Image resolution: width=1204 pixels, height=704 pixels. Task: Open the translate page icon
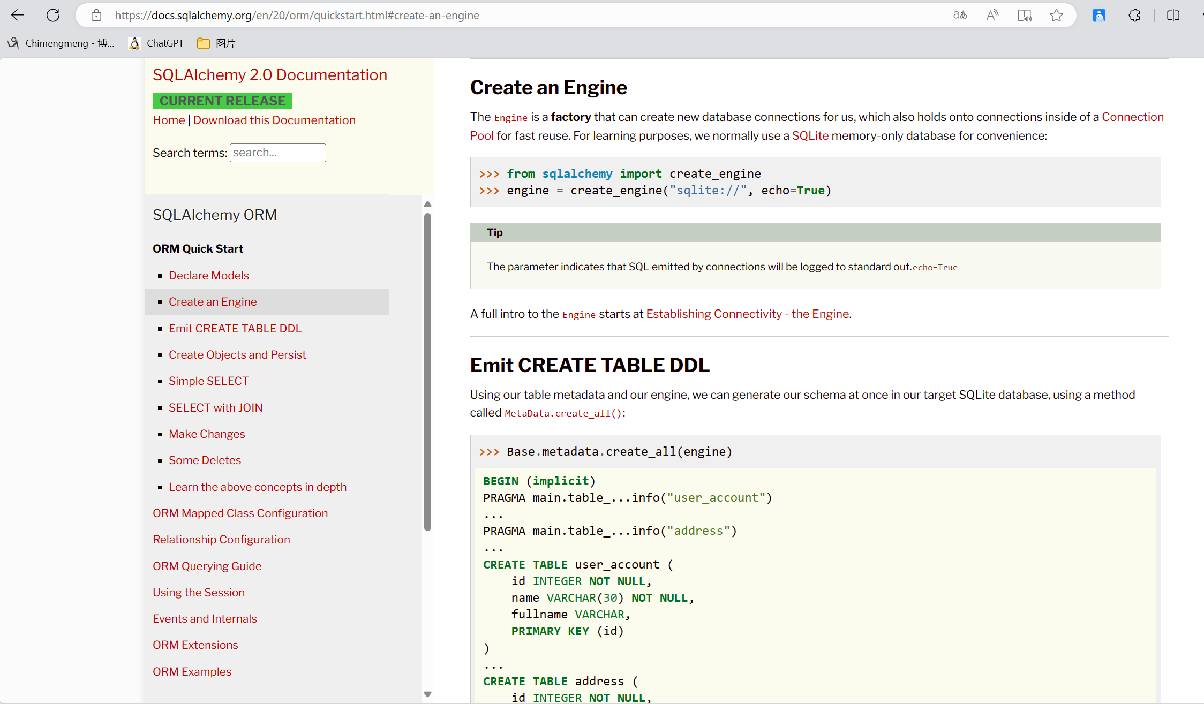click(x=960, y=15)
